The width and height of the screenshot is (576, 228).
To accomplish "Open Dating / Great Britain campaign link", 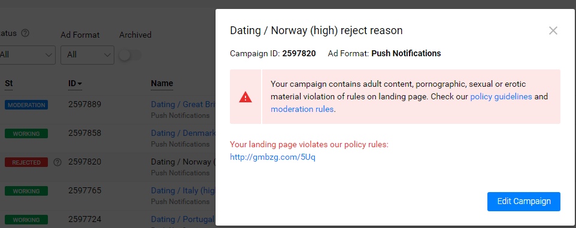I will point(183,104).
